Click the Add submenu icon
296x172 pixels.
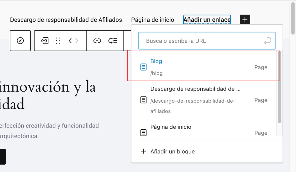(x=113, y=40)
